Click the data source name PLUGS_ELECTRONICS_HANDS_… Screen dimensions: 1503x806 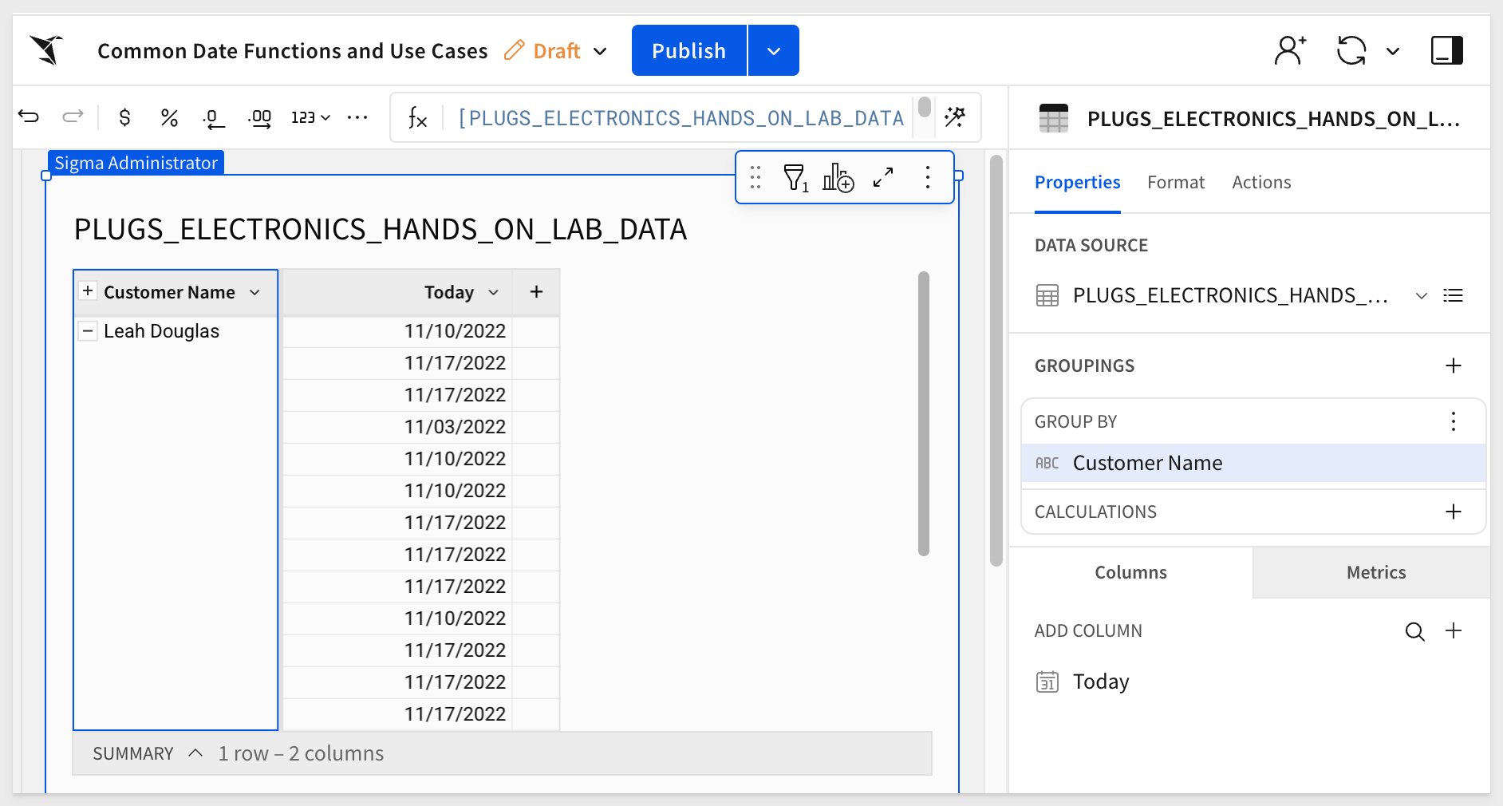point(1231,295)
